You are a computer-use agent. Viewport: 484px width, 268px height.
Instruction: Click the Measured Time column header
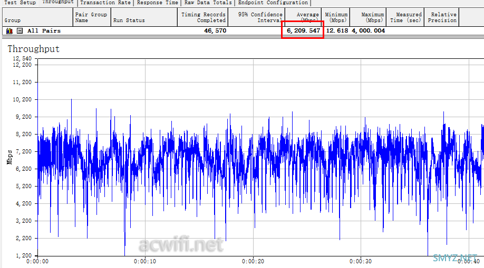[x=405, y=17]
